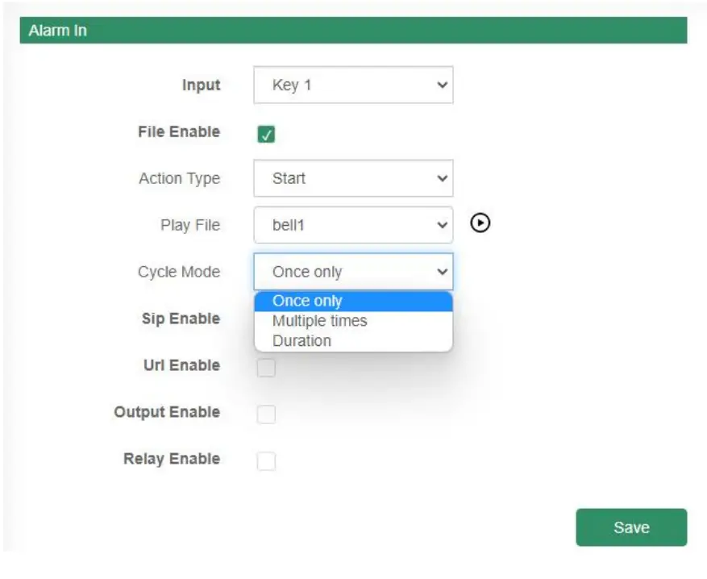The image size is (707, 579).
Task: Click the Save button
Action: [632, 527]
